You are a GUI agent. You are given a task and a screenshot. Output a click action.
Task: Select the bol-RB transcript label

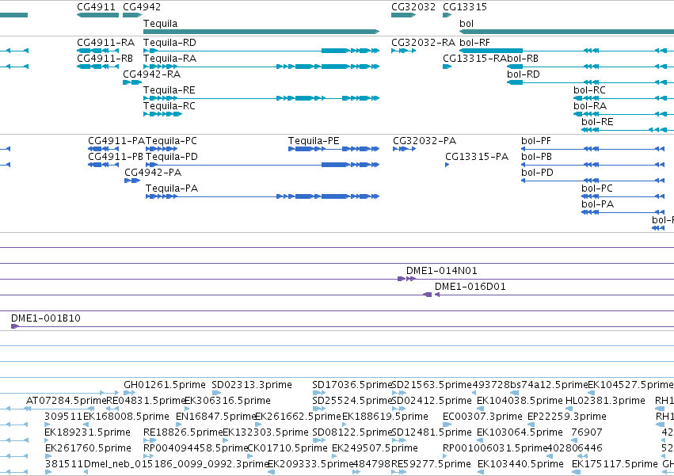pyautogui.click(x=523, y=59)
